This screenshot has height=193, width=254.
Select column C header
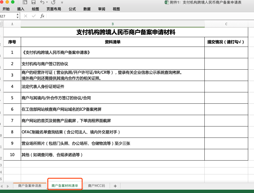tap(226, 24)
